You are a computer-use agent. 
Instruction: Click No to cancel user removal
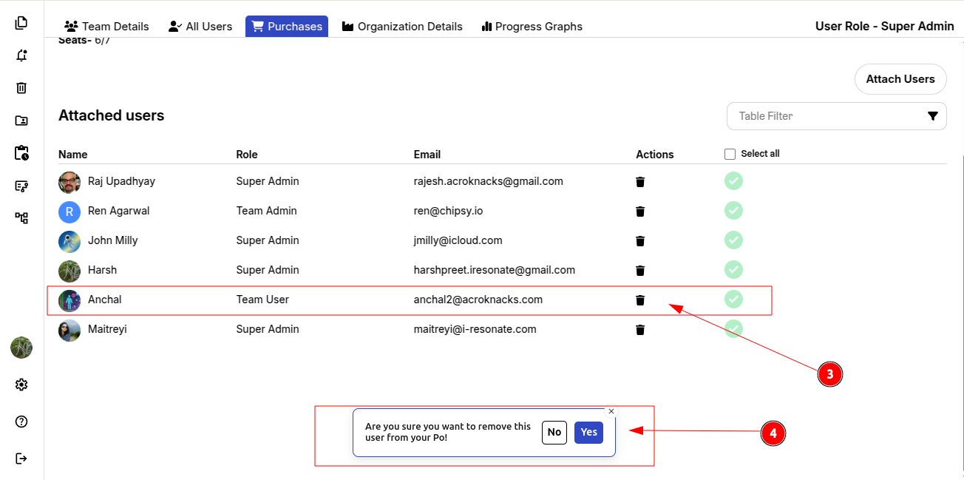coord(554,433)
